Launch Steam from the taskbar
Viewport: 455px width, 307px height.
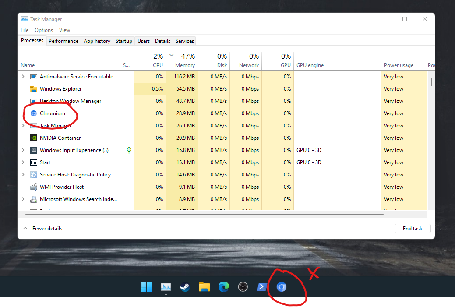185,287
